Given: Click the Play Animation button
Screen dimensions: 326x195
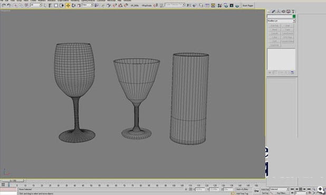Looking at the screenshot, I should [x=301, y=189].
